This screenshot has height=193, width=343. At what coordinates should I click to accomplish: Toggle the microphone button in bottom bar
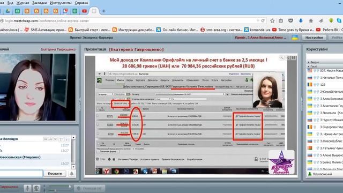point(27,188)
